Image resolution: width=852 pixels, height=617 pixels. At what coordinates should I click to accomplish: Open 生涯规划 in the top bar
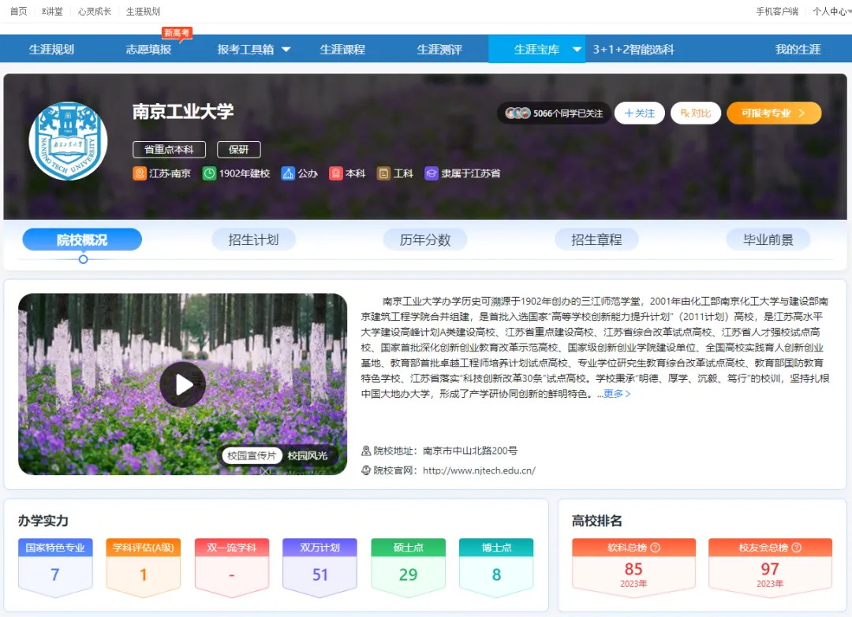[x=143, y=11]
